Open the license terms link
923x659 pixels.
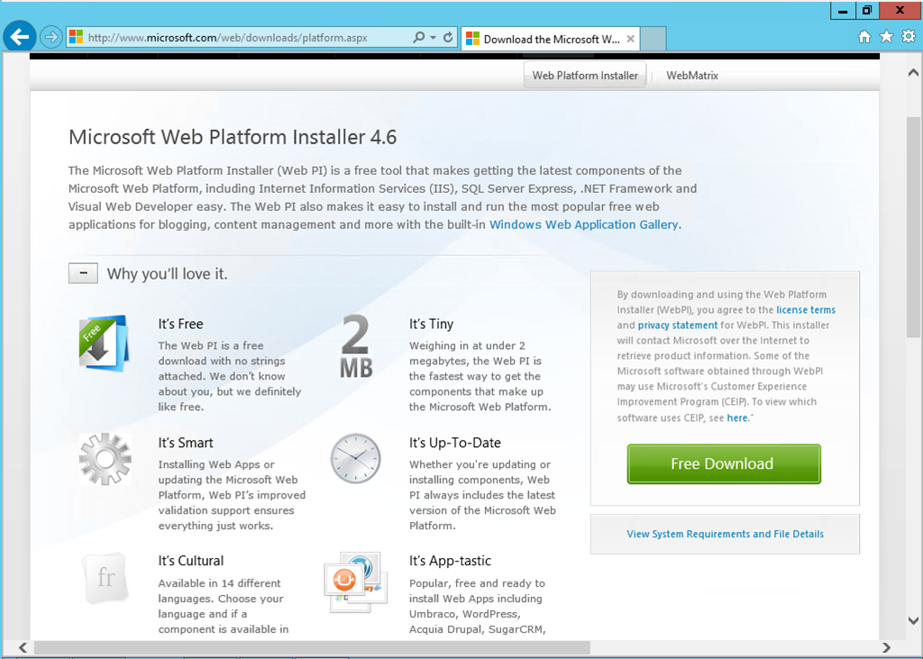click(806, 310)
